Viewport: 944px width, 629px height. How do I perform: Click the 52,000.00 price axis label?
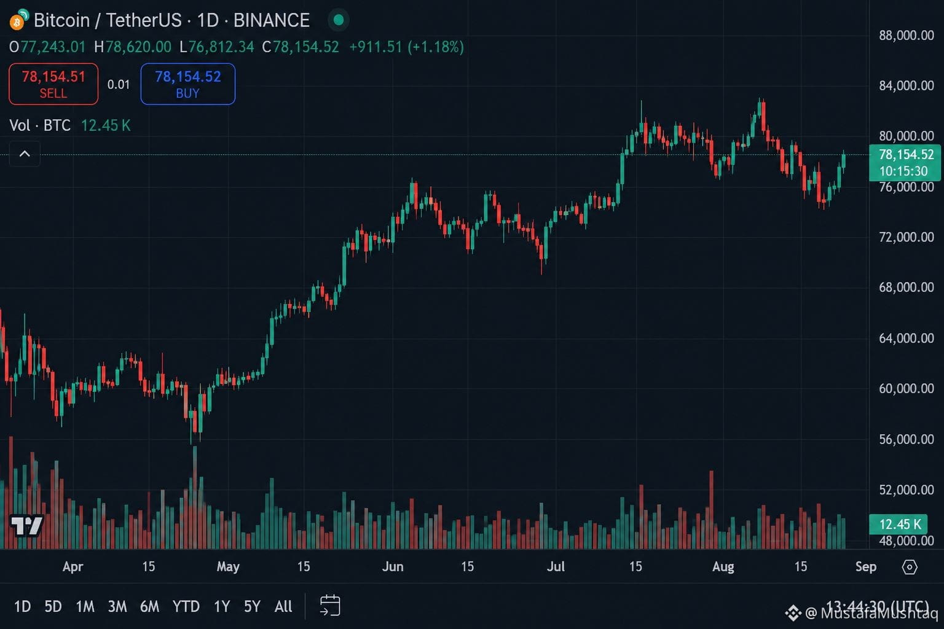pos(907,490)
